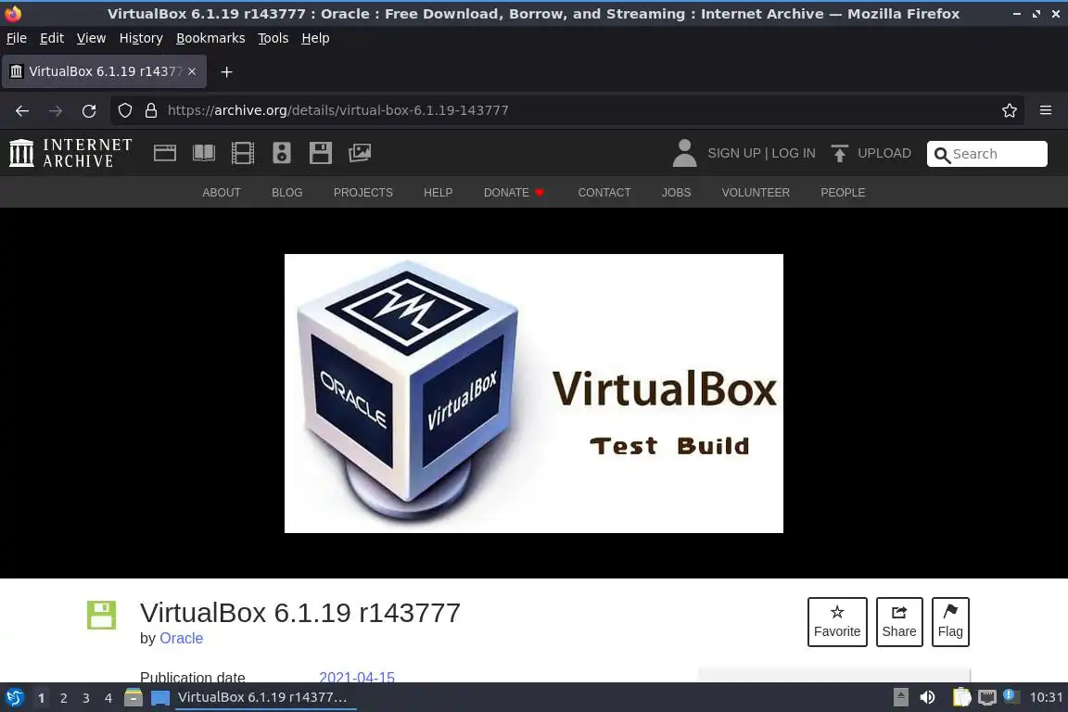Open the History menu
This screenshot has width=1068, height=712.
tap(141, 38)
